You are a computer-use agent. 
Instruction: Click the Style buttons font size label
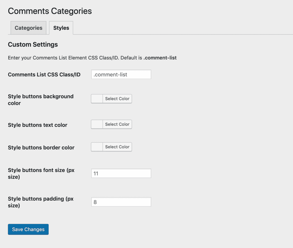(x=41, y=173)
